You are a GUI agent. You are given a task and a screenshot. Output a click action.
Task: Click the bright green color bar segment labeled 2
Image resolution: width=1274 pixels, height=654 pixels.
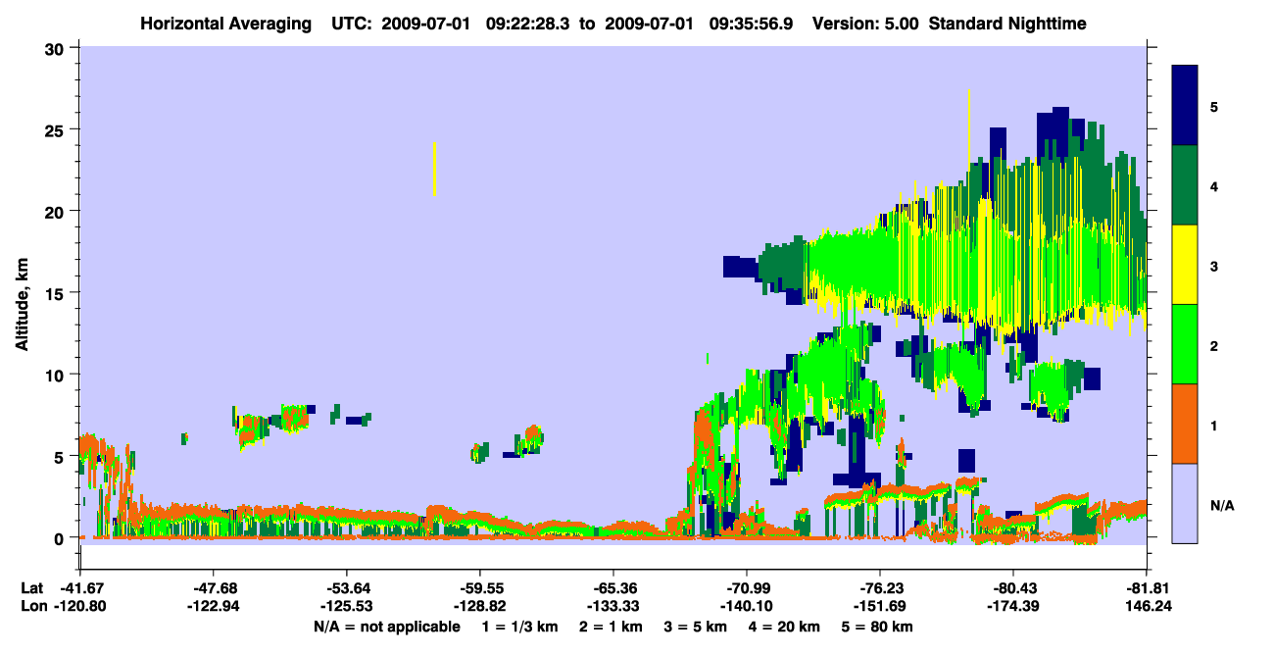pos(1185,344)
